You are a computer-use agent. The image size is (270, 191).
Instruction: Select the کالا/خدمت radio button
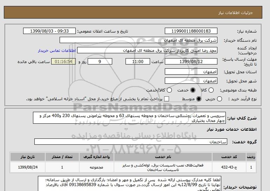[169, 90]
